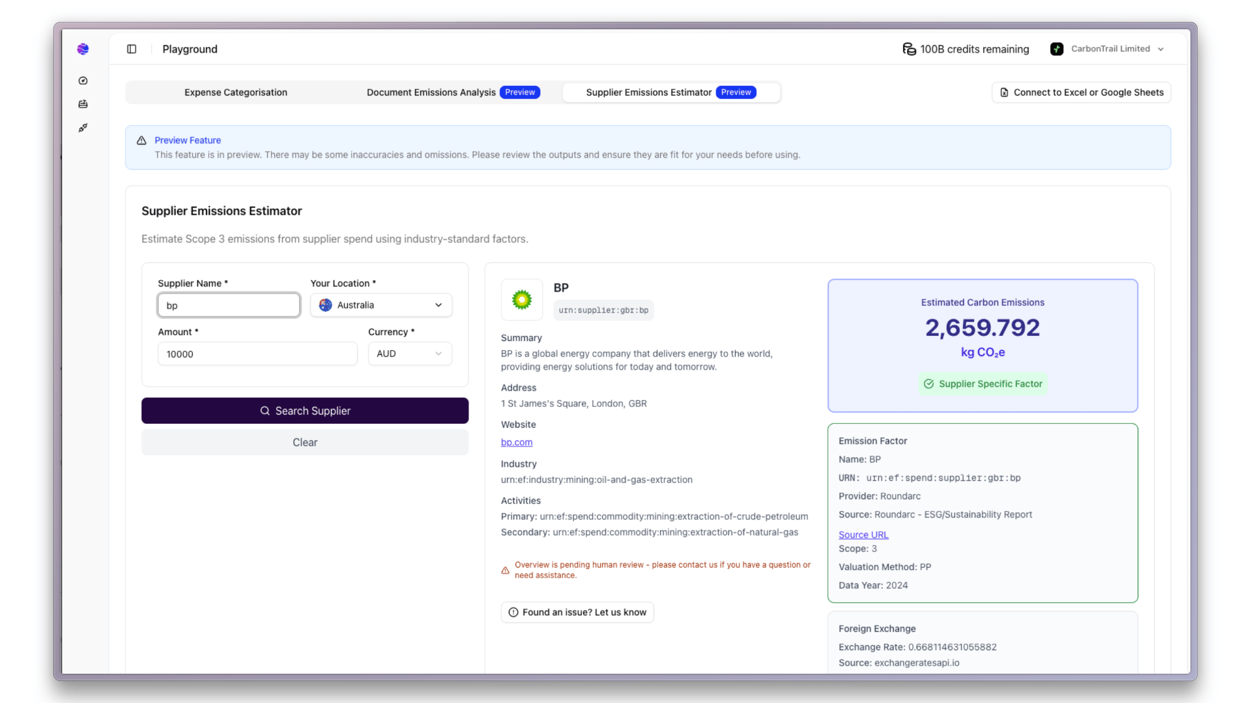The width and height of the screenshot is (1251, 703).
Task: Switch to Expense Categorisation tab
Action: click(236, 92)
